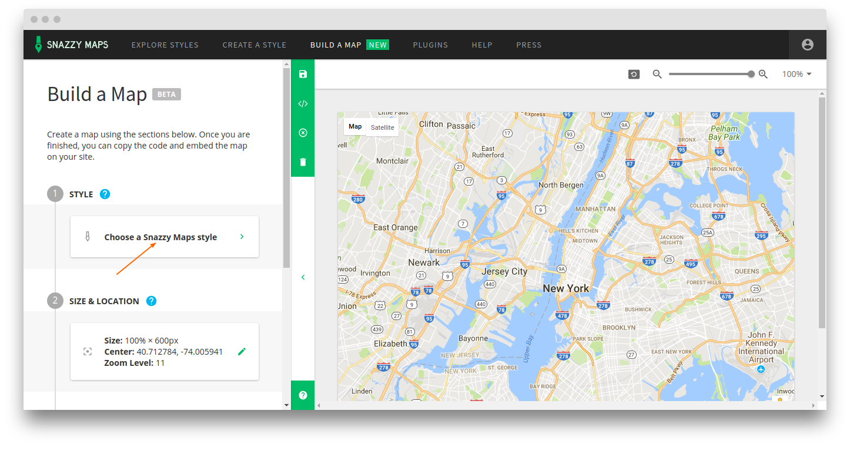Image resolution: width=850 pixels, height=451 pixels.
Task: Click the map preview vertical scrollbar
Action: point(822,213)
